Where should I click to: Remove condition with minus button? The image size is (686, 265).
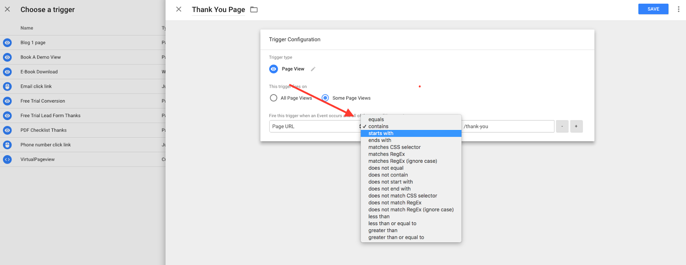562,127
